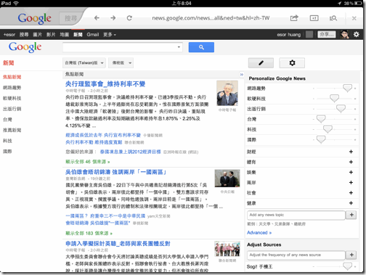Viewport: 366px width, 275px height.
Task: Open 影片 in the black bar
Action: click(x=51, y=35)
